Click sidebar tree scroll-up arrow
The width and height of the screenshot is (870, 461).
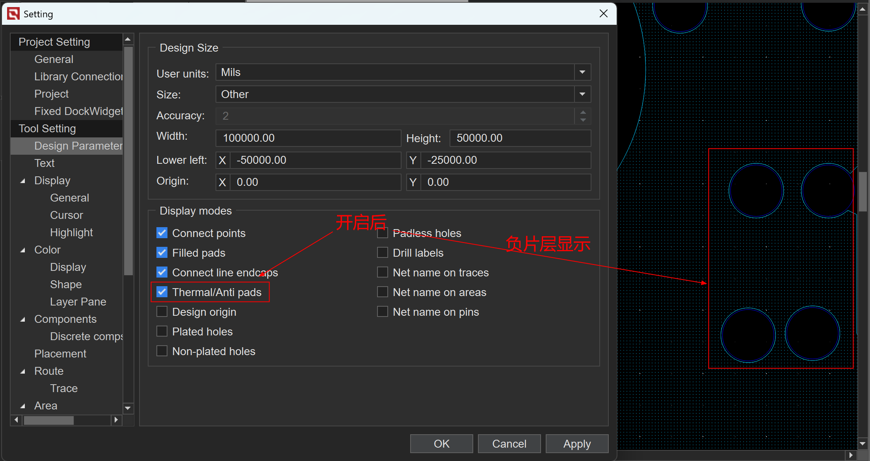tap(128, 39)
